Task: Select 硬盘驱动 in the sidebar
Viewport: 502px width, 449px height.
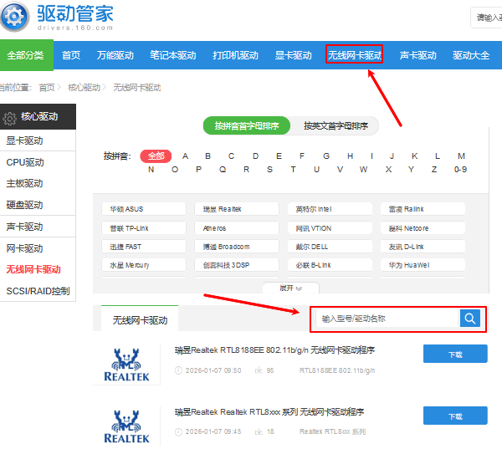Action: (24, 205)
